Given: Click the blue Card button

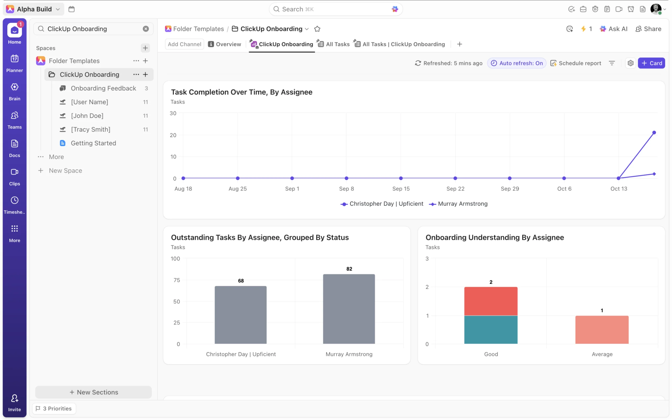Looking at the screenshot, I should 651,63.
